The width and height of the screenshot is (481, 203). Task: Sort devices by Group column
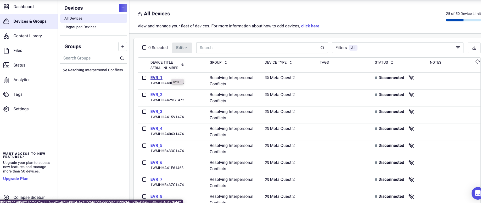(226, 63)
